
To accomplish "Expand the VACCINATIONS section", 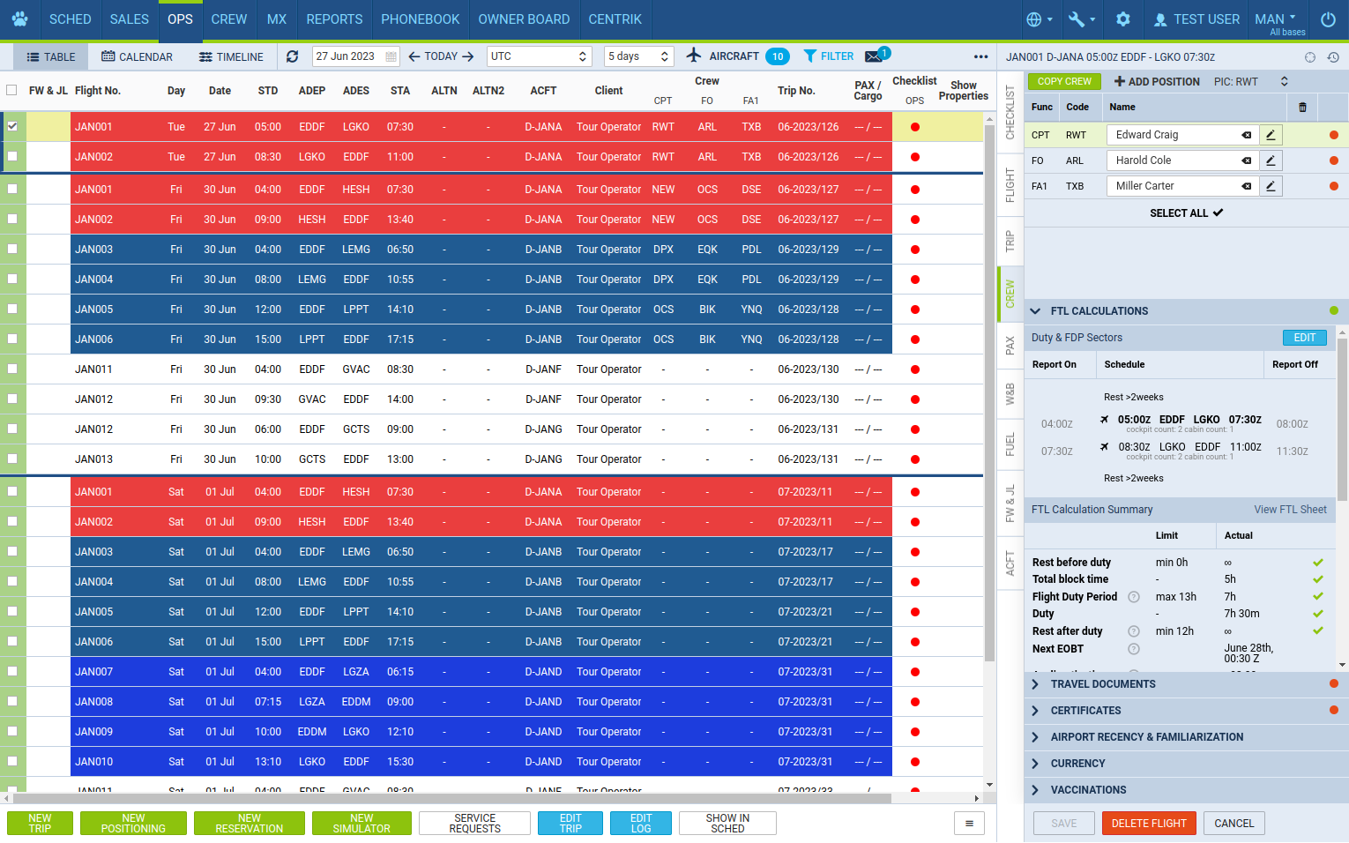I will coord(1186,790).
